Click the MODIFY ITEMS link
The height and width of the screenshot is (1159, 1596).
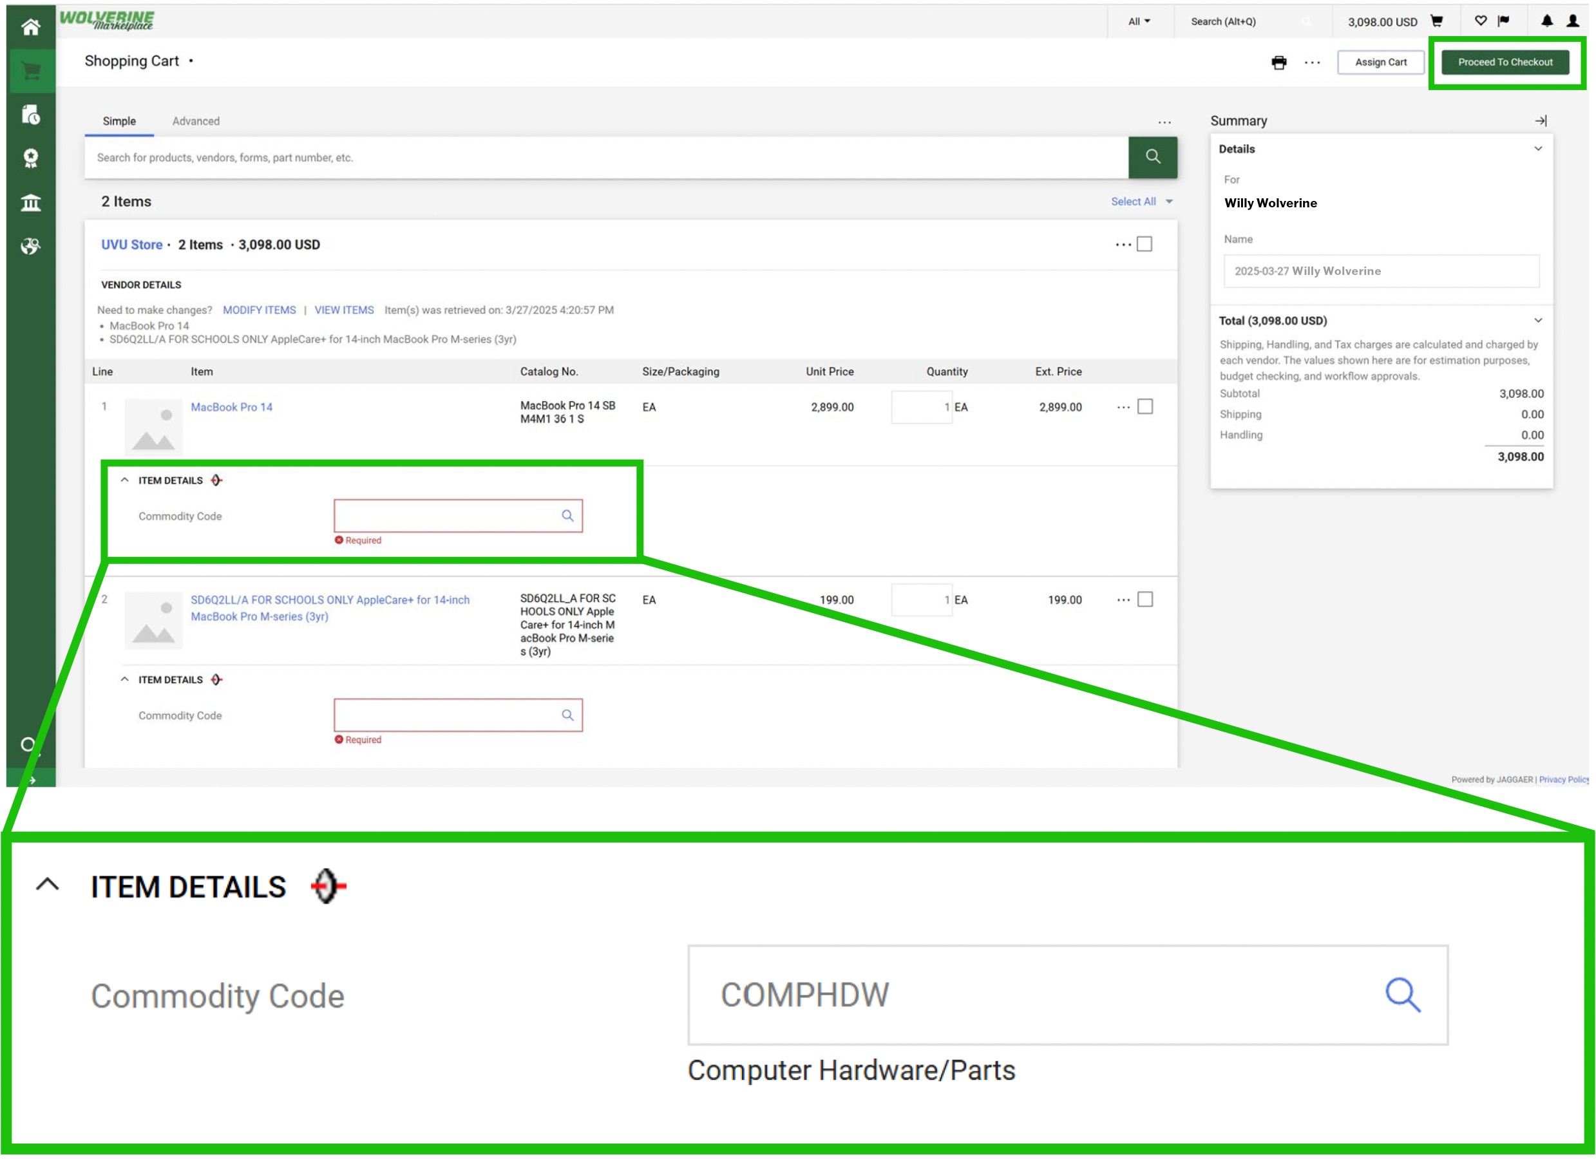259,310
